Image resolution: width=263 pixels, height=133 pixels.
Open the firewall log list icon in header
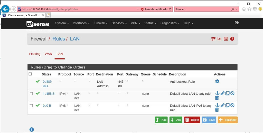[x=226, y=39]
